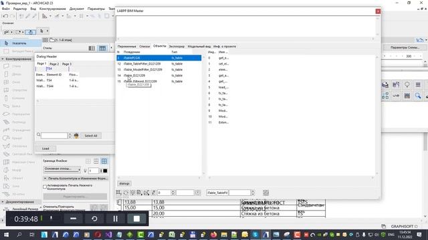428x240 pixels.
Task: Stop the screen recording
Action: point(136,219)
